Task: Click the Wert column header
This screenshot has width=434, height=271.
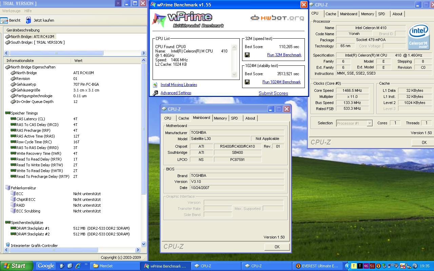Action: (106, 61)
